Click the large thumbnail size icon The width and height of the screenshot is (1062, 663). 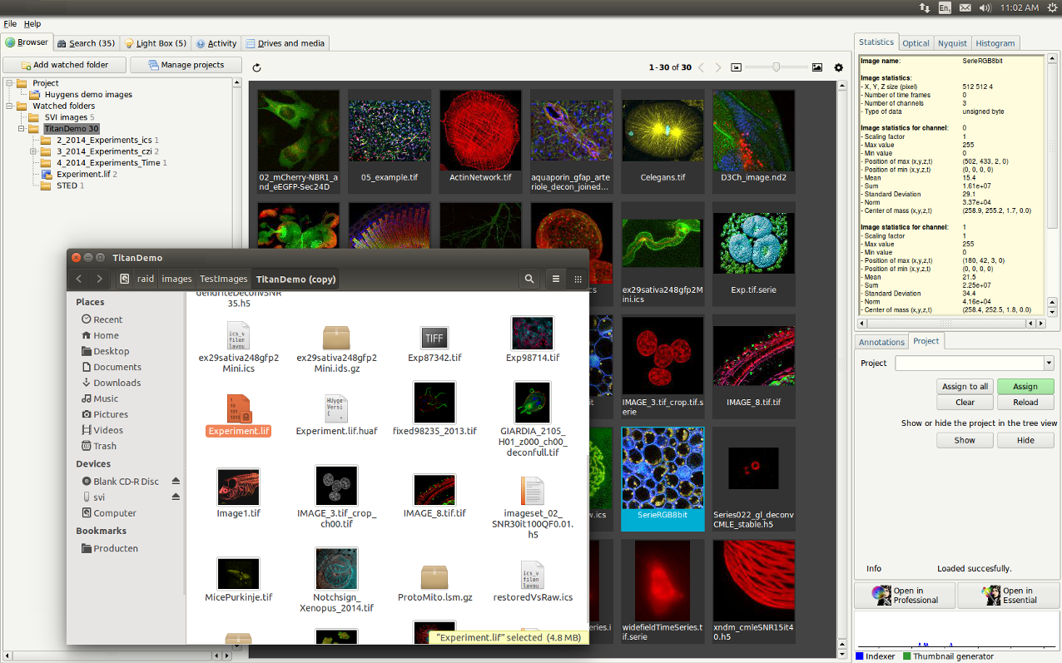click(816, 67)
